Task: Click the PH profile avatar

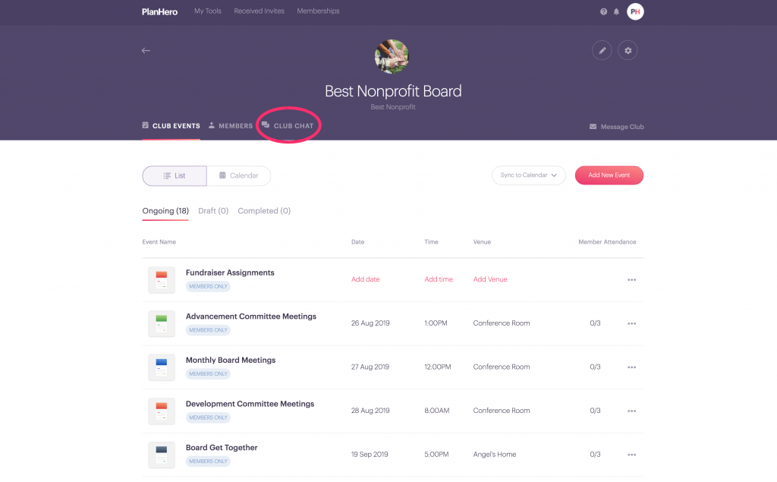Action: point(635,11)
